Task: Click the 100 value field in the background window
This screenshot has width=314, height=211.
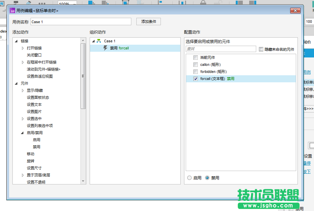Action: coord(309,22)
